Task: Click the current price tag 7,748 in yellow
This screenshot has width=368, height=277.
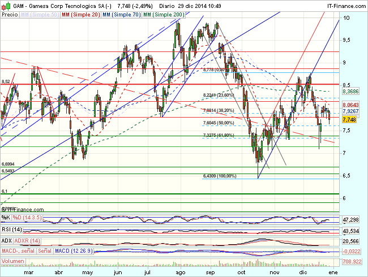Action: (x=349, y=120)
